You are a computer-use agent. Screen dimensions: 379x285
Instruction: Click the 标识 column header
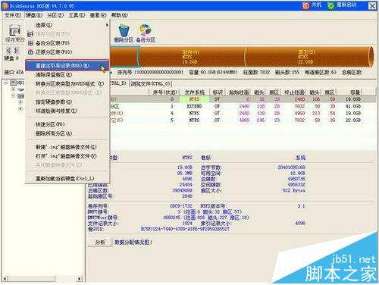click(x=218, y=92)
